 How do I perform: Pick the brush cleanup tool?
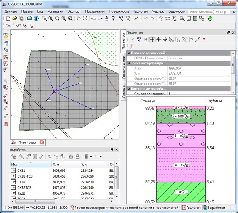136,19
